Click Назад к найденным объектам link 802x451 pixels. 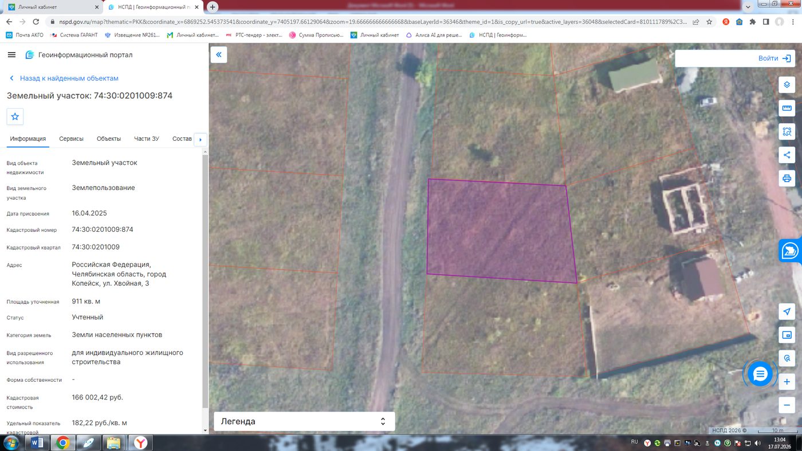coord(64,78)
